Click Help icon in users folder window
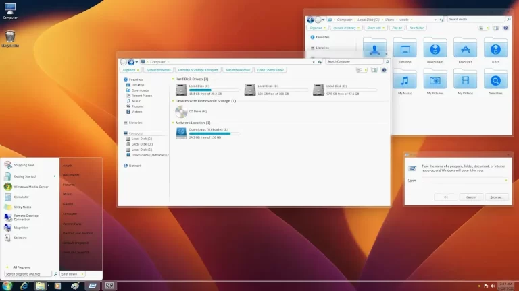Viewport: 519px width, 291px height. [x=505, y=28]
